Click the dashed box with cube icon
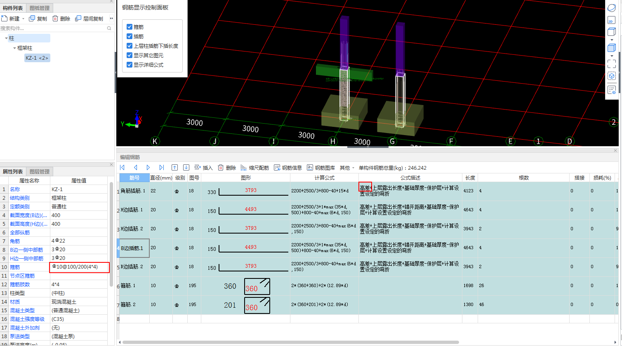 [x=612, y=76]
